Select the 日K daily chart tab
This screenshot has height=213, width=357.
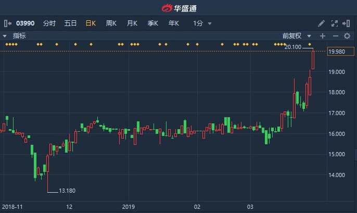[91, 23]
